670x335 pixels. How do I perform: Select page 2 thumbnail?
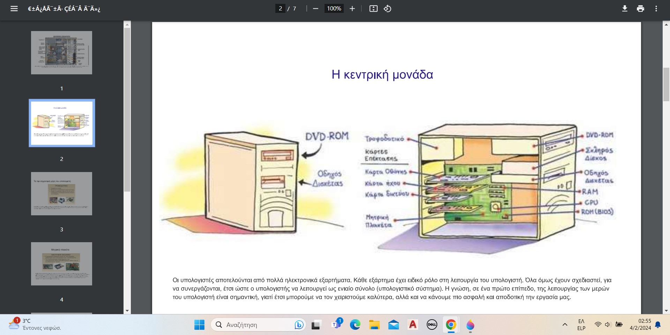(62, 123)
